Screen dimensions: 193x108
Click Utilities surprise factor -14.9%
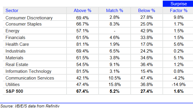pos(179,85)
